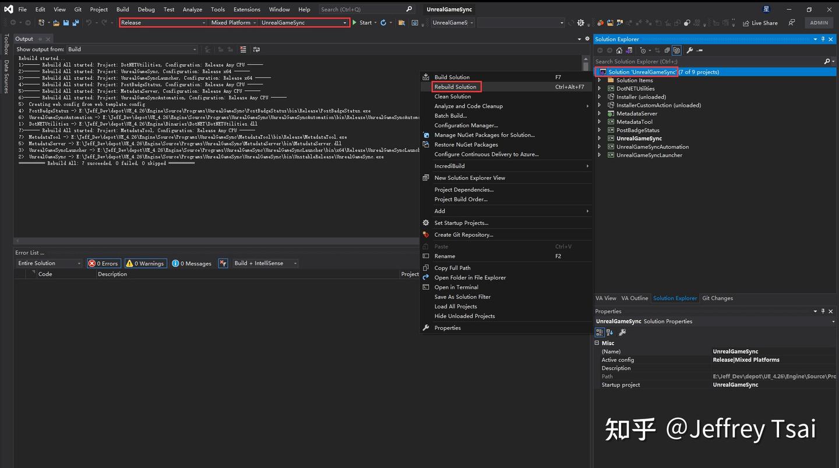
Task: Open the Live Share icon
Action: (x=759, y=23)
